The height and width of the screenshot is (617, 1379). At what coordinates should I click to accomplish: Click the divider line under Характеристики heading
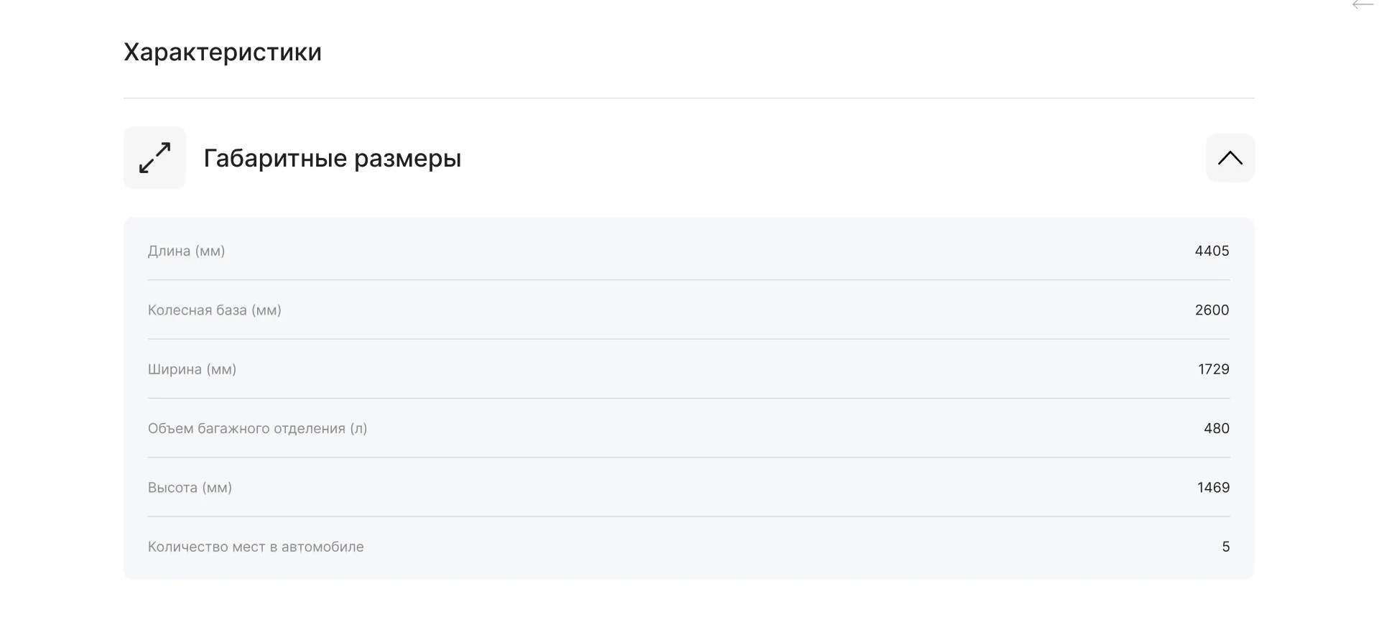(689, 98)
